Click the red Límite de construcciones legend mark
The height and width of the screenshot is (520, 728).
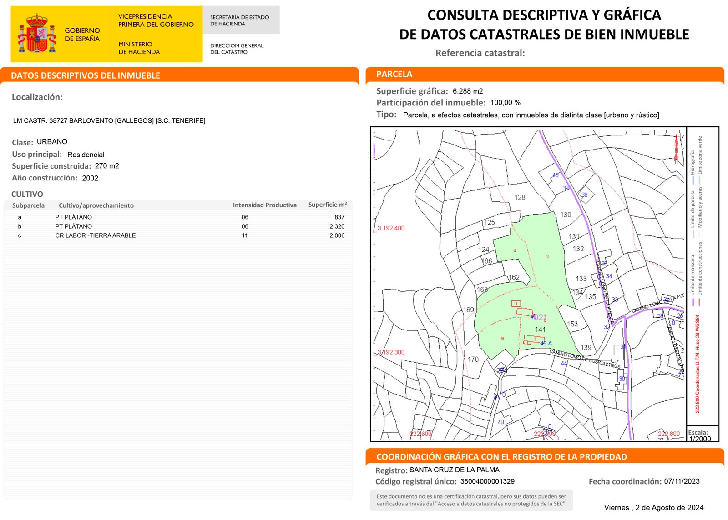coord(700,302)
